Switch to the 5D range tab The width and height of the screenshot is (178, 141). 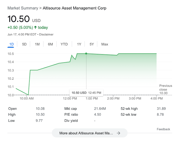tap(24, 44)
